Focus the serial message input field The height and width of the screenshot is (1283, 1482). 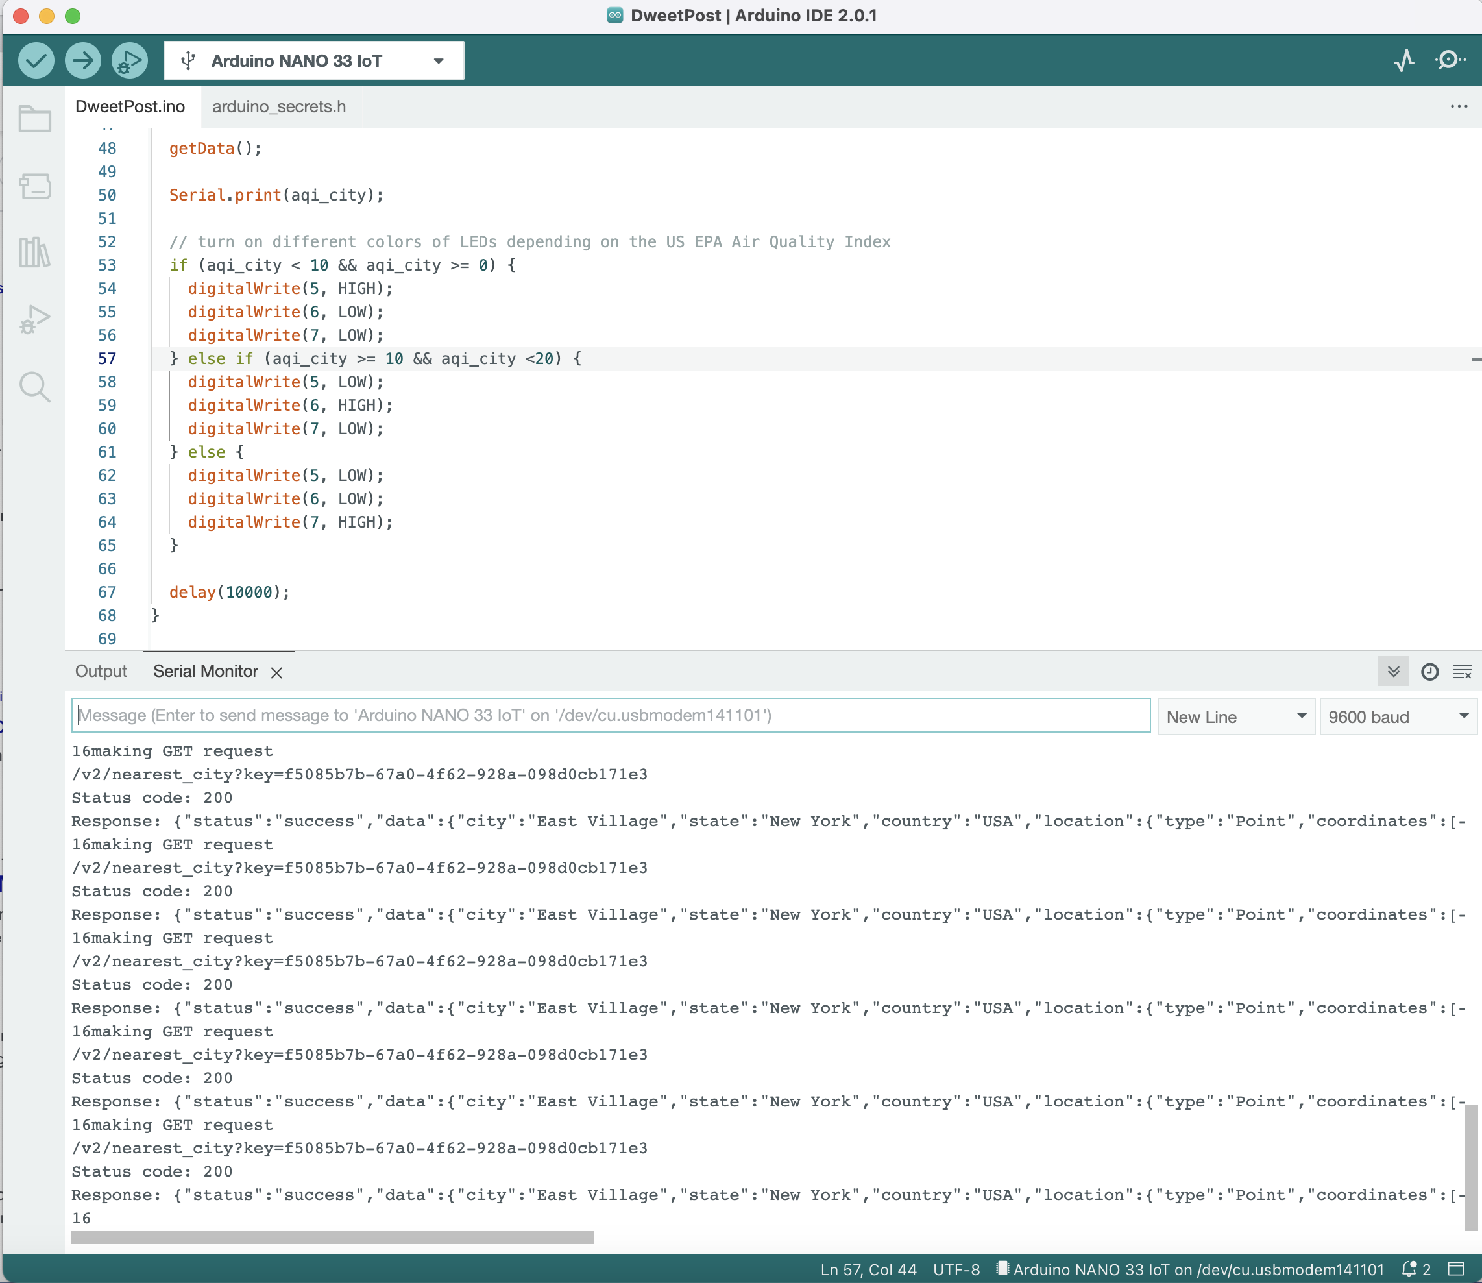(x=611, y=715)
